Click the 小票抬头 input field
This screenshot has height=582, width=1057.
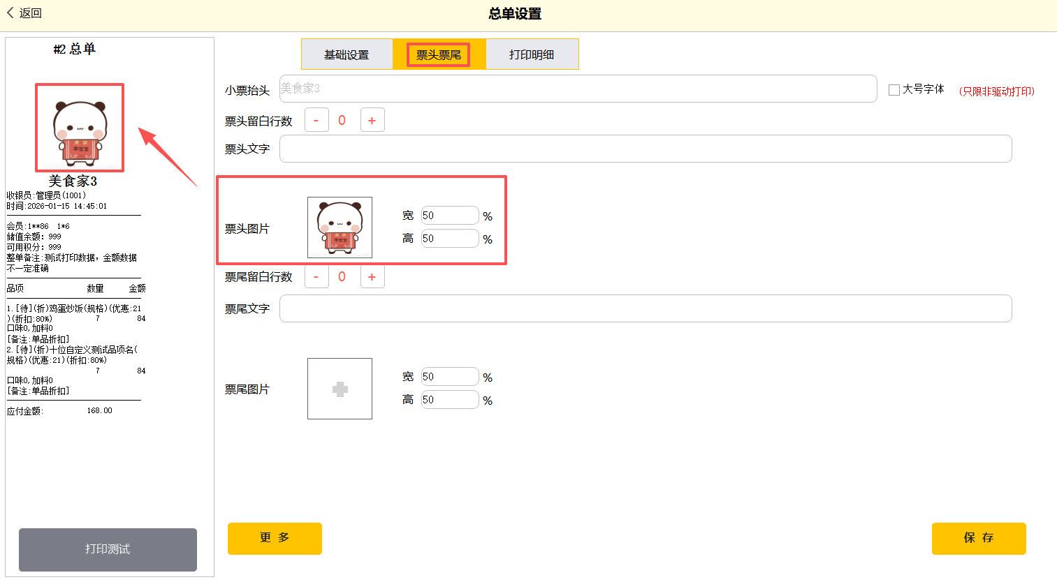tap(578, 89)
